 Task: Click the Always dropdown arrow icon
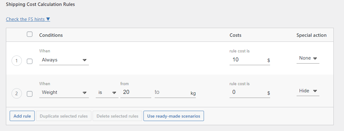(85, 60)
